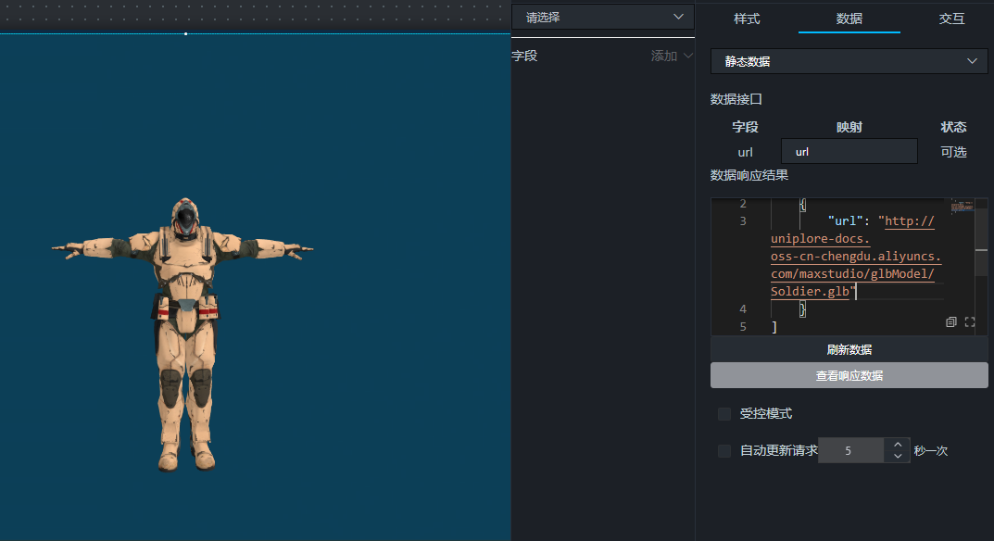Toggle 自动更新请求 checkbox
Image resolution: width=994 pixels, height=541 pixels.
[x=724, y=451]
